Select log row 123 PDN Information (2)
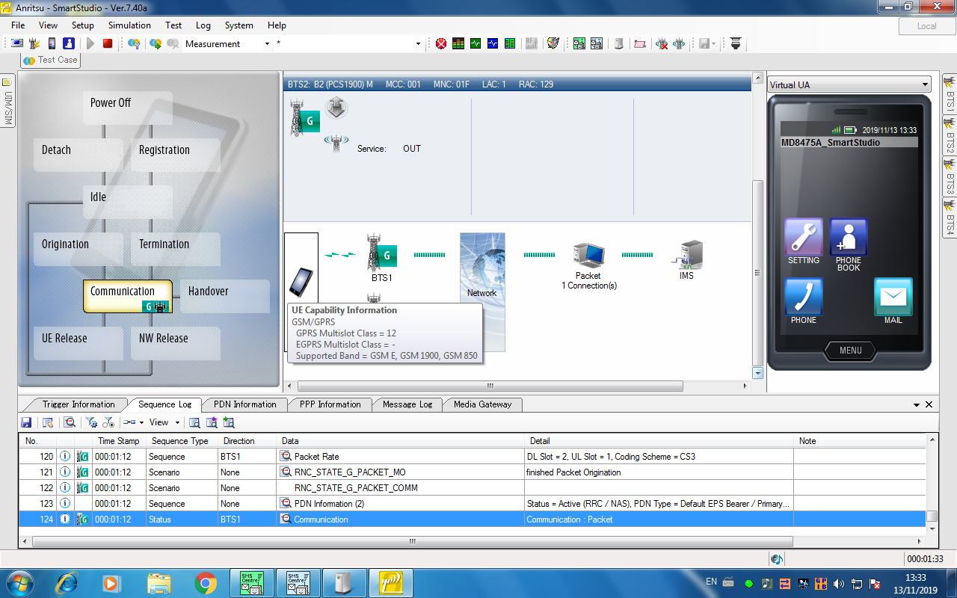The height and width of the screenshot is (598, 957). click(473, 504)
